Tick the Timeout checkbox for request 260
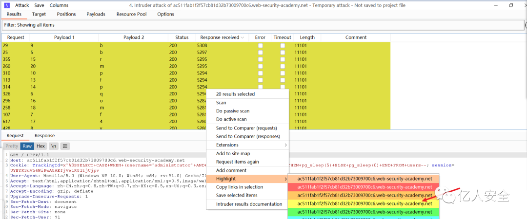The width and height of the screenshot is (527, 219). [x=283, y=66]
